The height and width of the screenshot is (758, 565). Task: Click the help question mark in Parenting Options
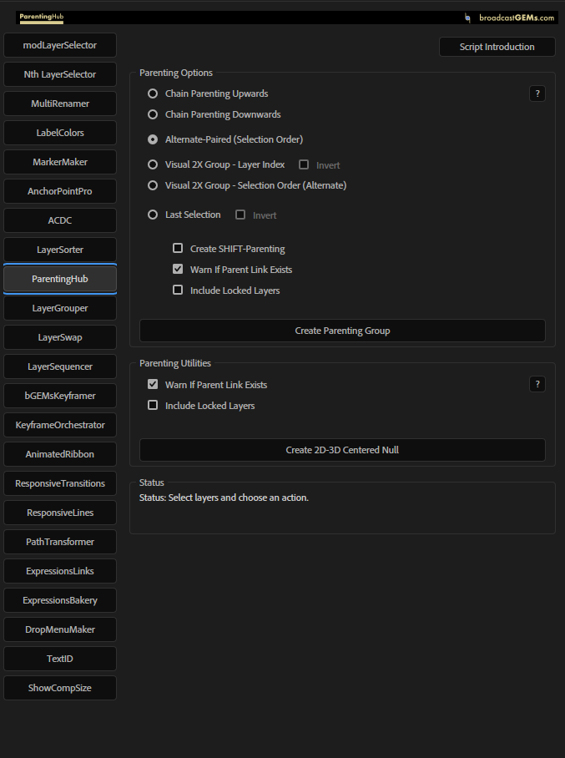click(x=537, y=93)
